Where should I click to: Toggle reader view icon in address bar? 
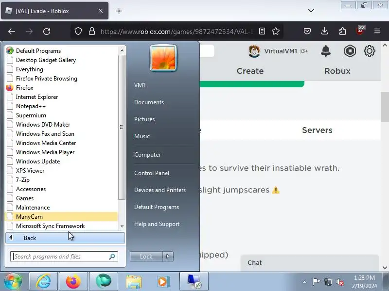[262, 31]
